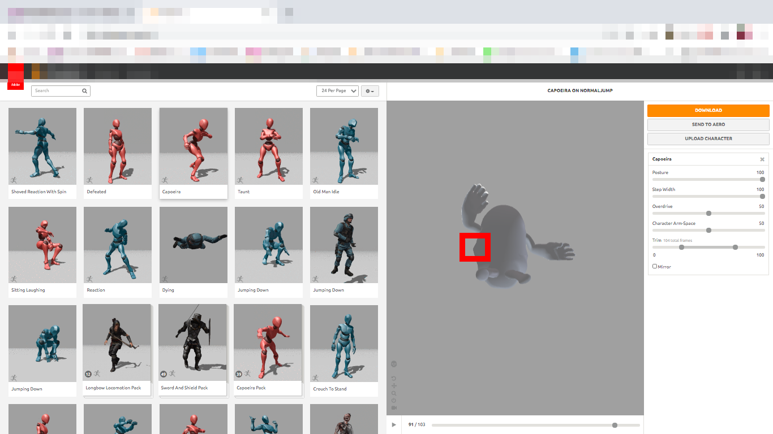Viewport: 773px width, 434px height.
Task: Adjust the Overdrive slider handle
Action: coord(708,213)
